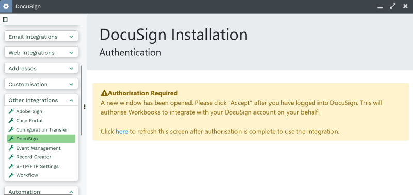Click the wrench icon beside Event Management
This screenshot has height=195, width=413.
11,148
